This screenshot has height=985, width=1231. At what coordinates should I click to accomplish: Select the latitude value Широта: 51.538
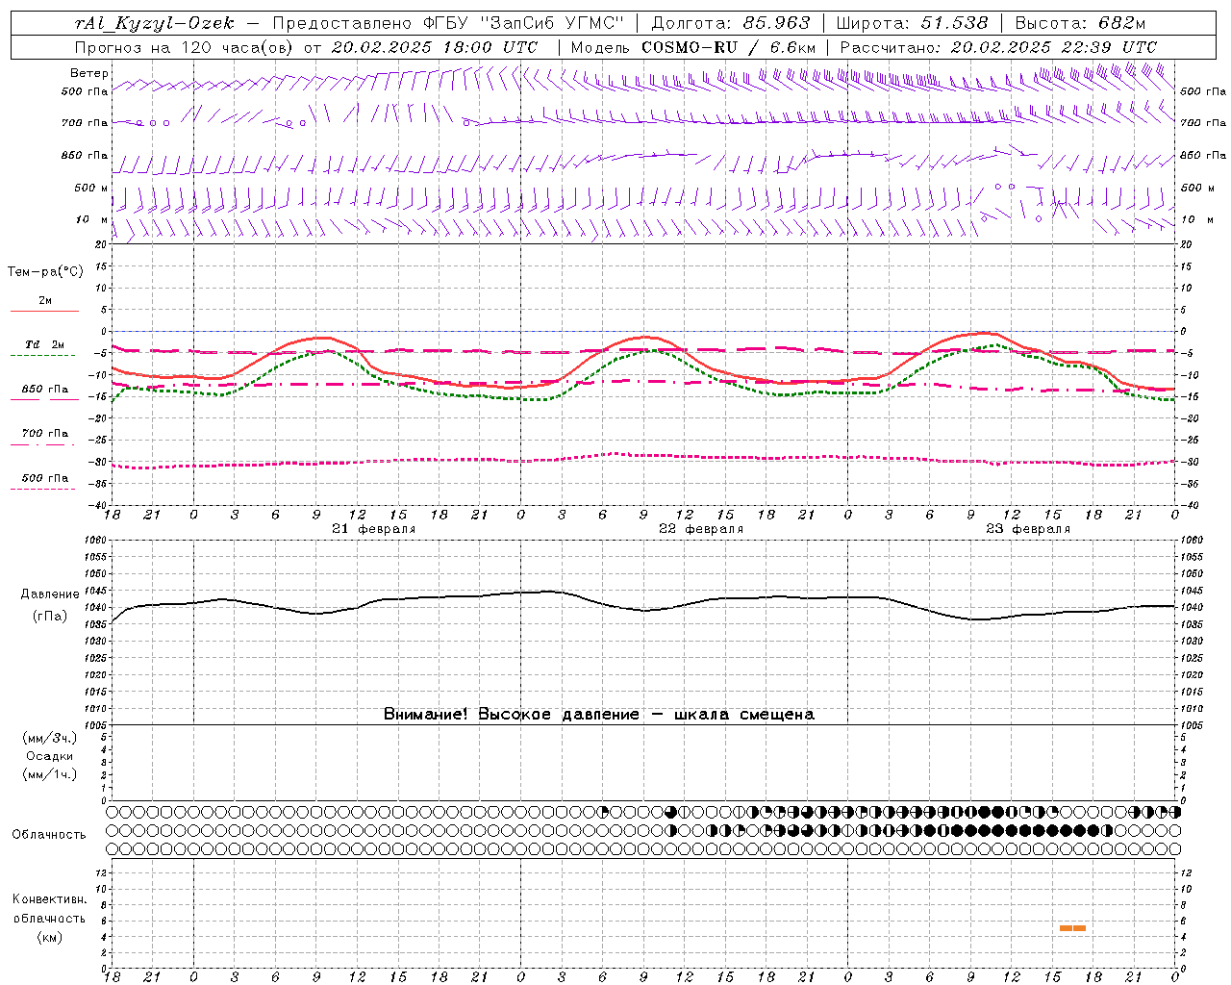click(x=912, y=23)
